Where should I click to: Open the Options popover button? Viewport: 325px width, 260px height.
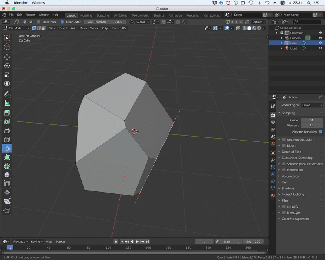pyautogui.click(x=258, y=22)
